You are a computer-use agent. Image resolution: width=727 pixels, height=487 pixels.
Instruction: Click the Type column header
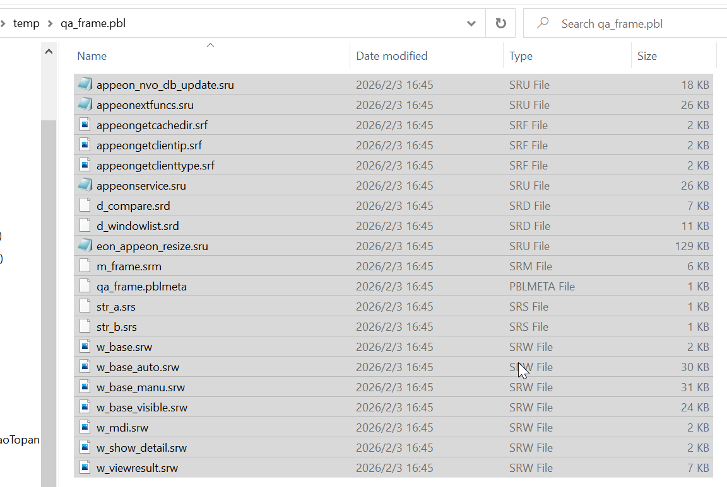pos(520,55)
